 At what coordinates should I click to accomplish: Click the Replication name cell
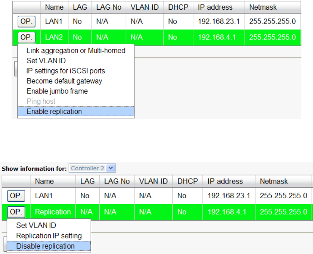[x=53, y=212]
